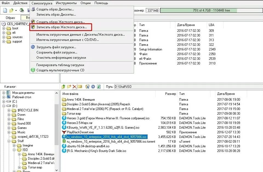Select ru_windows_10_enterprise_2016_ltsb iso file row
Viewport: 263px width, 172px height.
107,137
